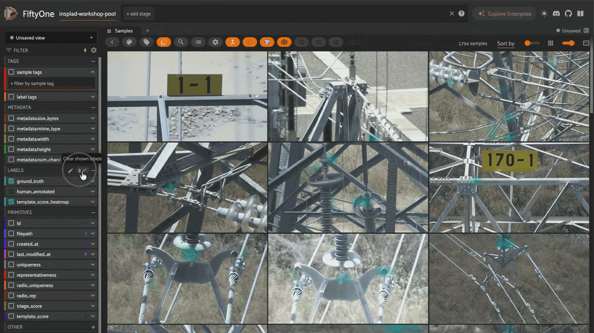Click the Sort by control
594x333 pixels.
tap(506, 44)
